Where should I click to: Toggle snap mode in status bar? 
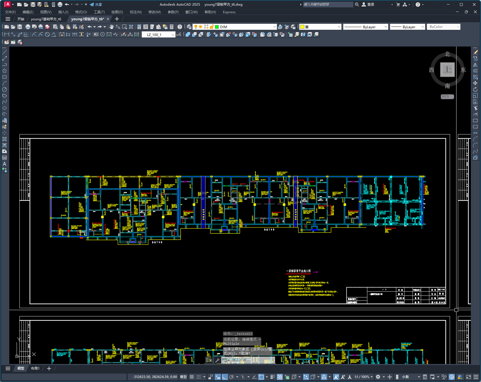pyautogui.click(x=199, y=377)
